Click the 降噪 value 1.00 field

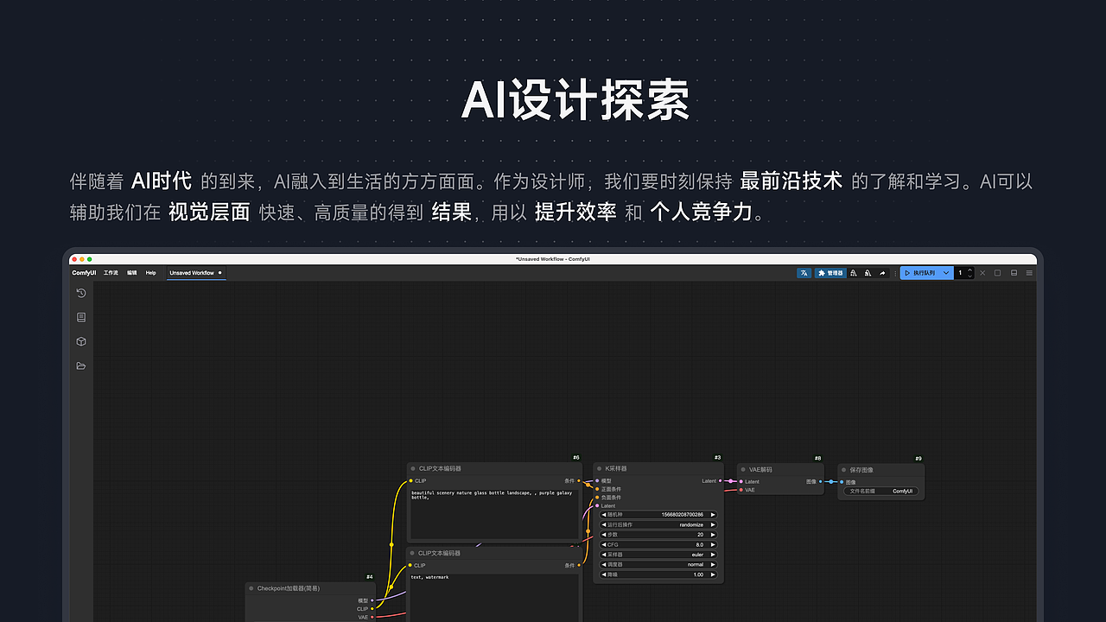pyautogui.click(x=658, y=574)
